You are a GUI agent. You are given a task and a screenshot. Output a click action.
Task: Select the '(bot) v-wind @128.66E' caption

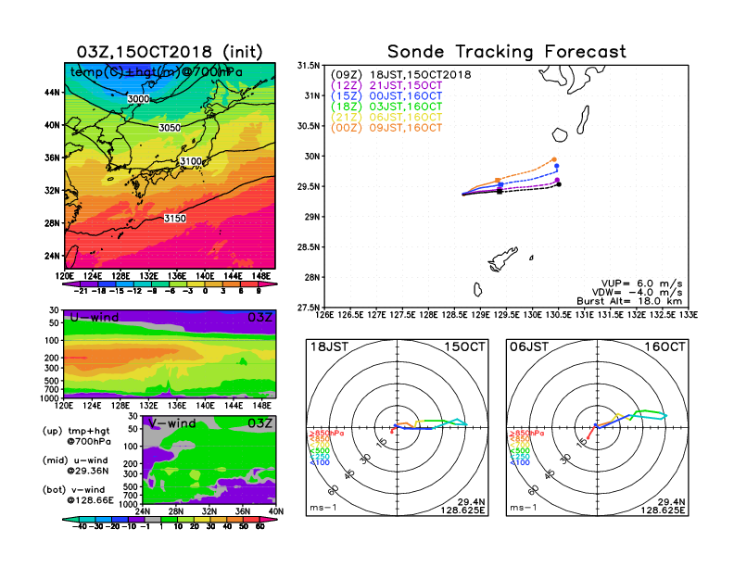pos(78,495)
